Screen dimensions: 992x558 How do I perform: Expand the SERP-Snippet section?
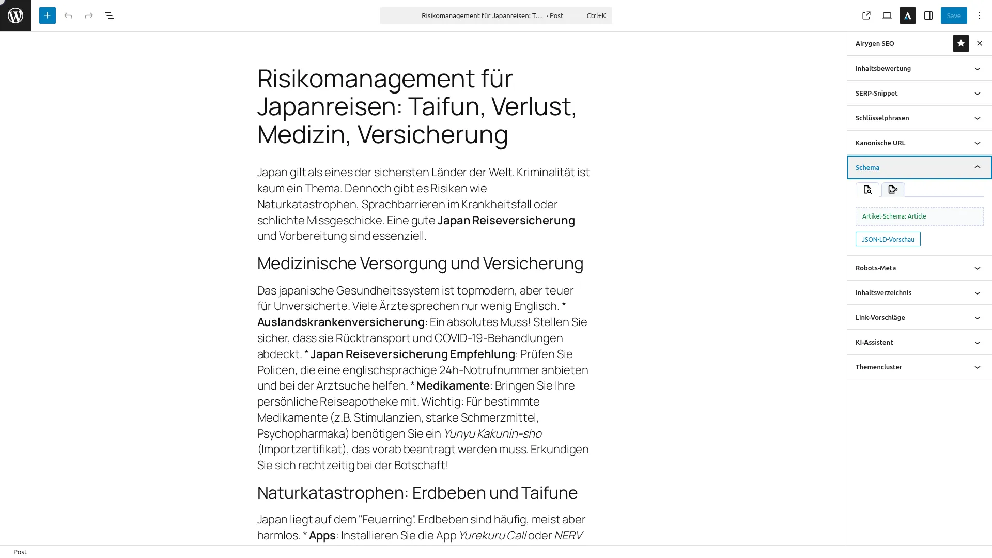(920, 93)
